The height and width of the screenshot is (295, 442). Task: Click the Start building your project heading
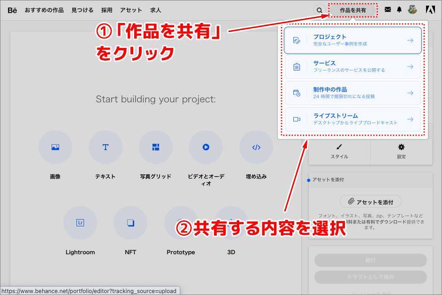pyautogui.click(x=156, y=99)
